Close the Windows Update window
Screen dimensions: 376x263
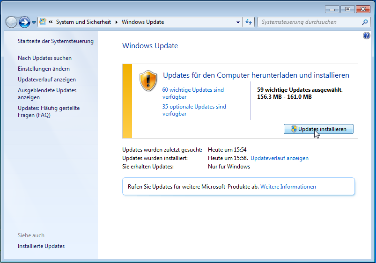[x=363, y=9]
